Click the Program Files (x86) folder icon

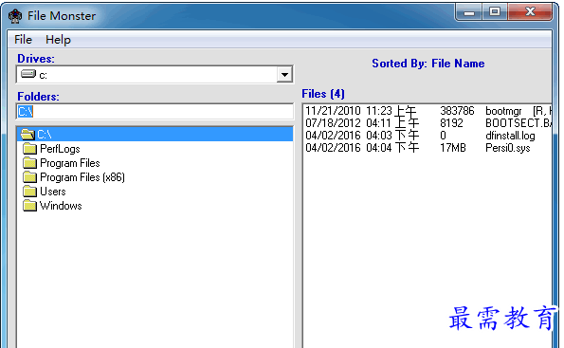(x=29, y=177)
